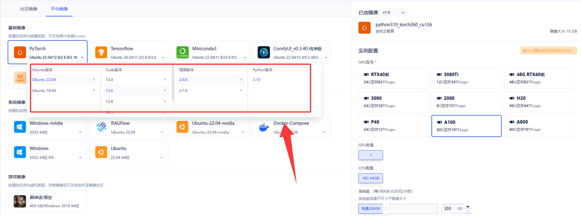Click the ComfyUI play logo icon
The image size is (581, 216).
coord(264,53)
